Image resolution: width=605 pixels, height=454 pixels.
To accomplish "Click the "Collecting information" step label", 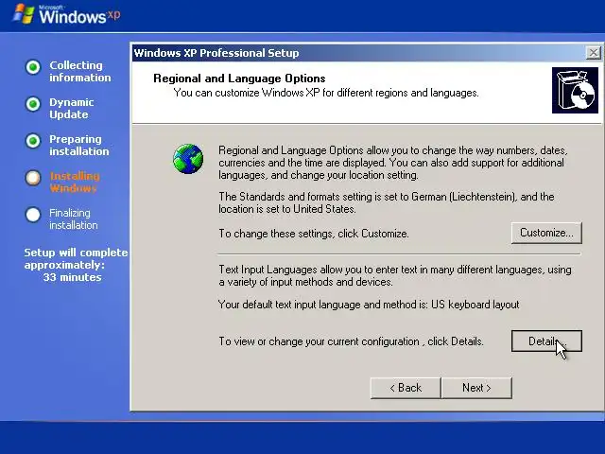I will coord(79,72).
